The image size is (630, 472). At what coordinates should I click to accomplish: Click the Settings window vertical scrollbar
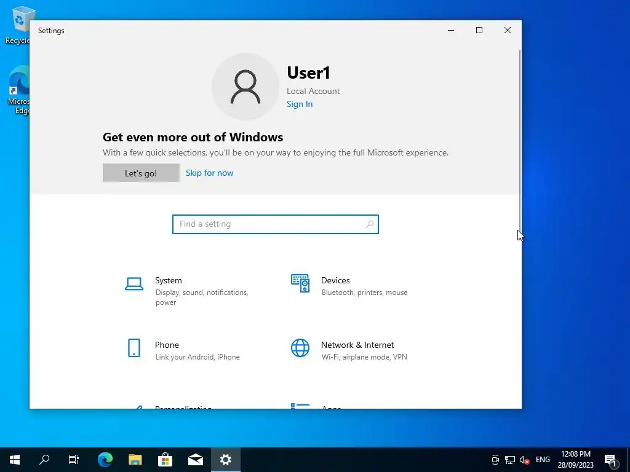coord(520,141)
